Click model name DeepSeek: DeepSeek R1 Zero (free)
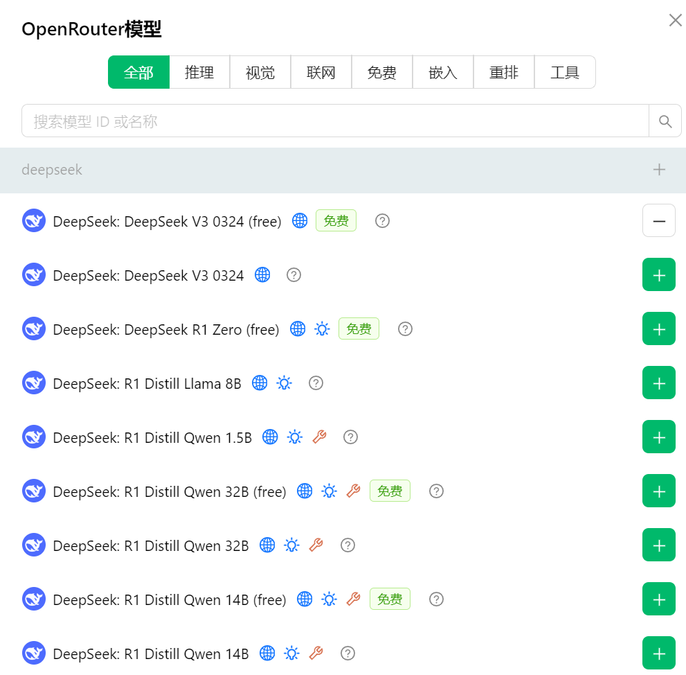 click(x=166, y=329)
